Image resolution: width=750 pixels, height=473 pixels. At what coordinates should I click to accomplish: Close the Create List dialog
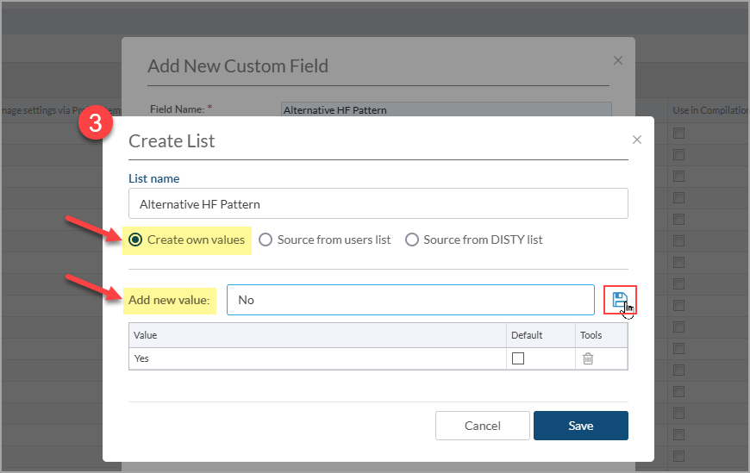pos(637,140)
